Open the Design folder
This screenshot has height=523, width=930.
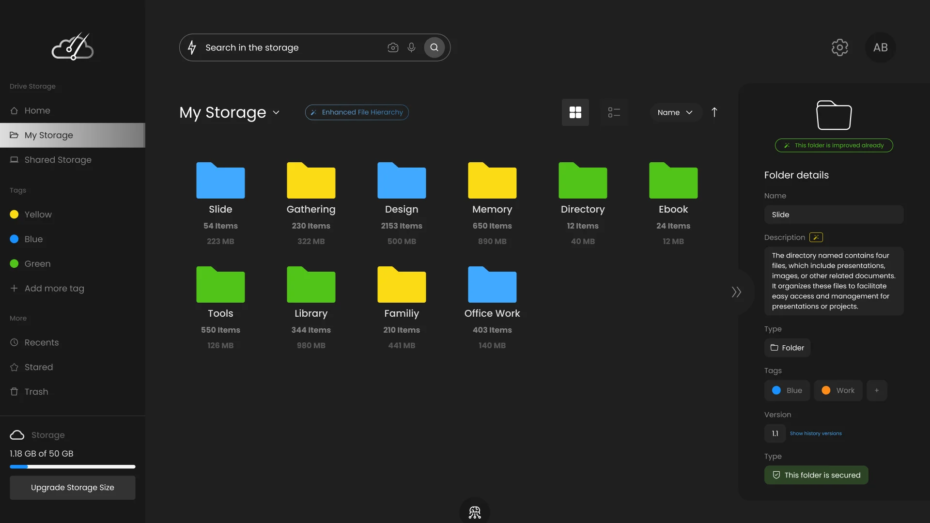point(402,180)
